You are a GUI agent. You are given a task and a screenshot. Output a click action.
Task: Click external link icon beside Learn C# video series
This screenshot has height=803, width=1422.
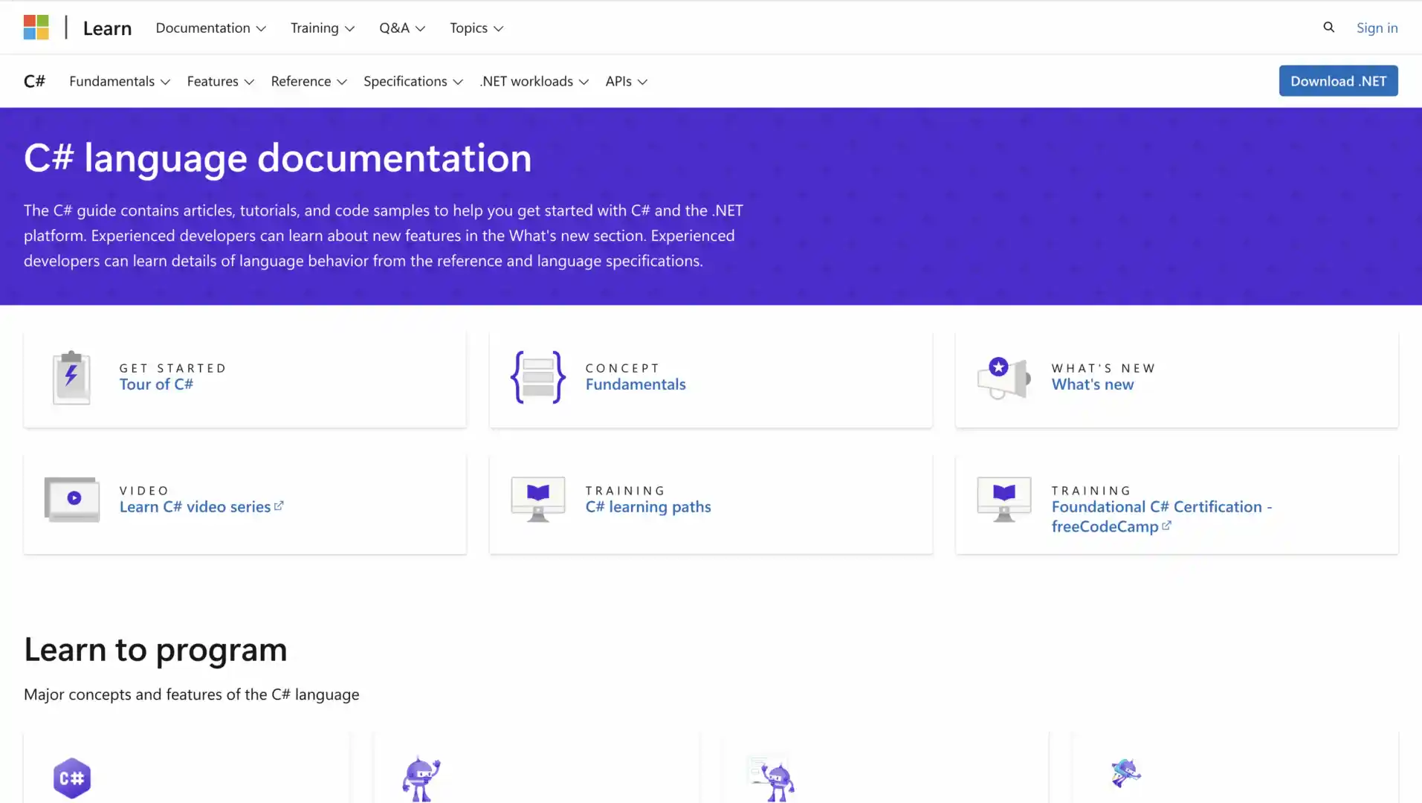point(279,506)
